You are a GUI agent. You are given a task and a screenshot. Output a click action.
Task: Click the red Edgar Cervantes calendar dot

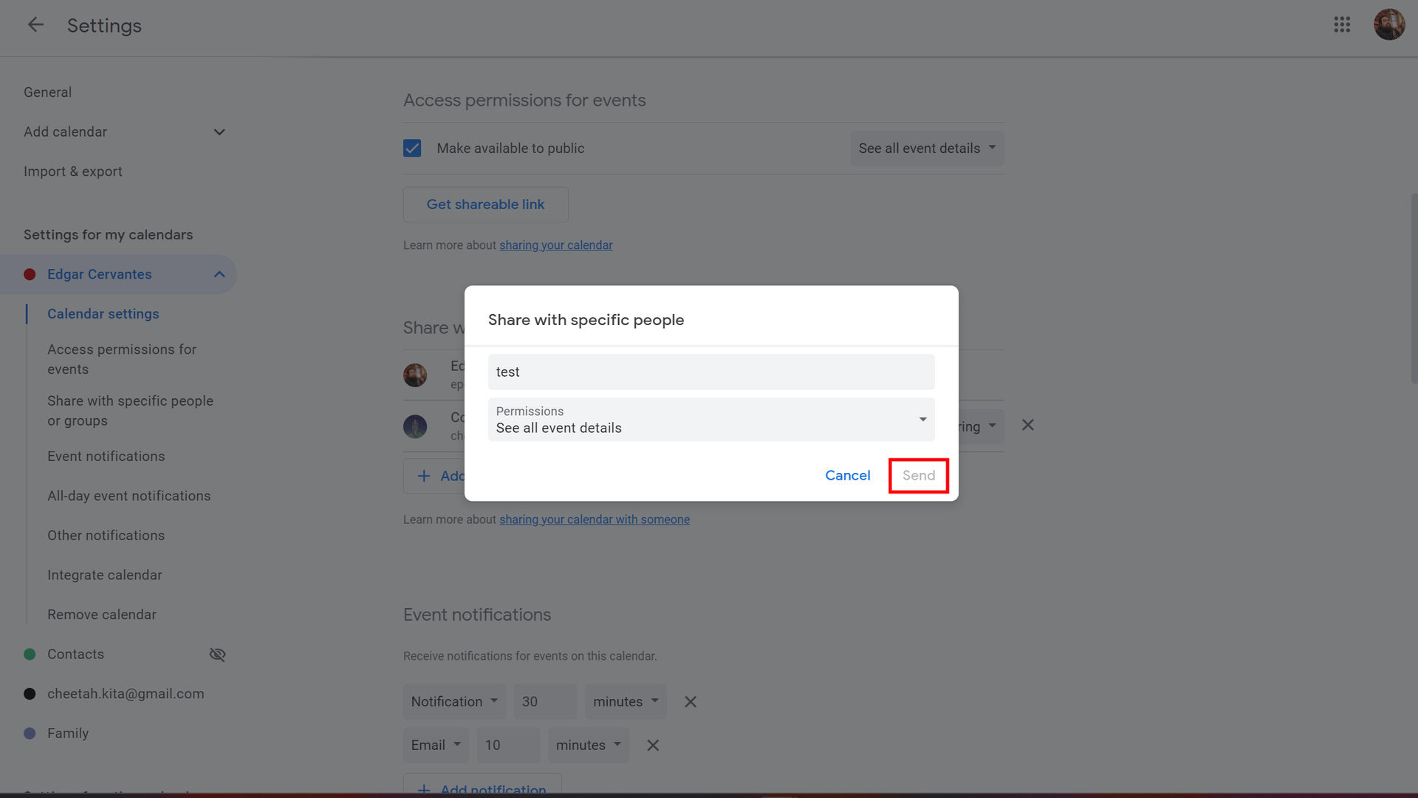point(30,275)
